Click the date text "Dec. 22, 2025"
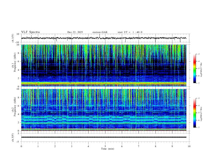Screen dimensions: 213x164 coord(75,32)
